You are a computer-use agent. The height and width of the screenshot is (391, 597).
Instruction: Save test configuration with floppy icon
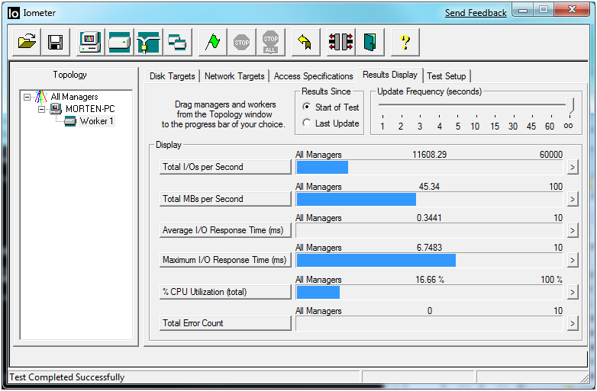(56, 42)
